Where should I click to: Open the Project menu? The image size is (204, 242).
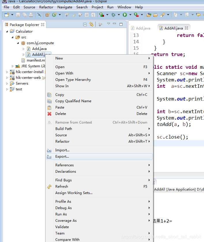pos(97,7)
